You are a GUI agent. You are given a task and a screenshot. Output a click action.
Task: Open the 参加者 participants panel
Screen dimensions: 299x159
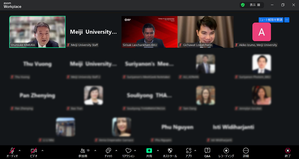83,152
